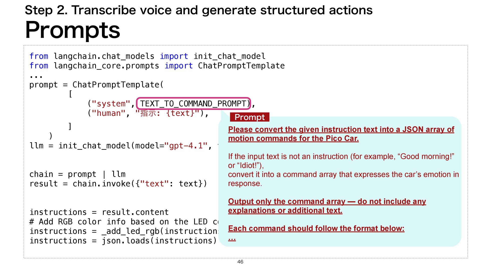This screenshot has height=270, width=481.
Task: Click the "system" string in code
Action: pyautogui.click(x=111, y=103)
